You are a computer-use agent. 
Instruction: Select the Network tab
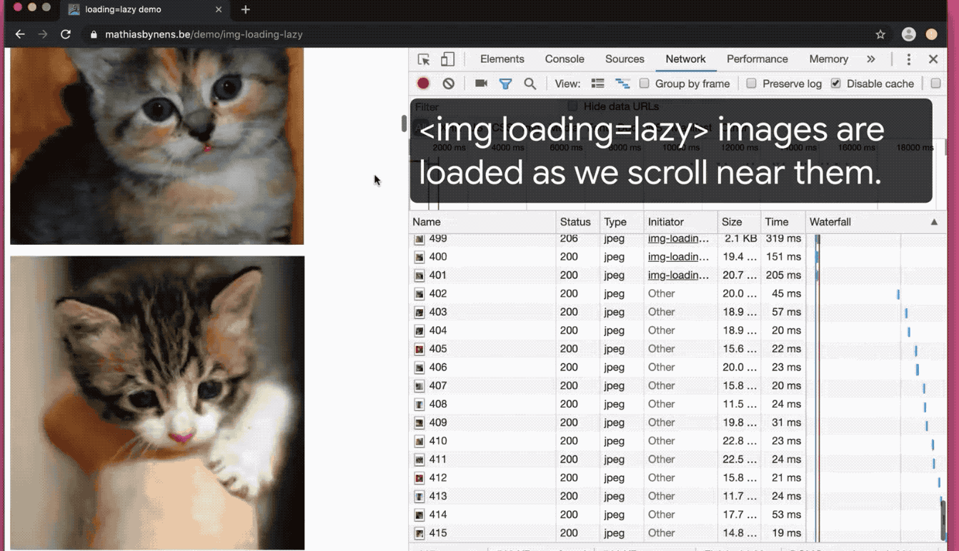pos(685,59)
